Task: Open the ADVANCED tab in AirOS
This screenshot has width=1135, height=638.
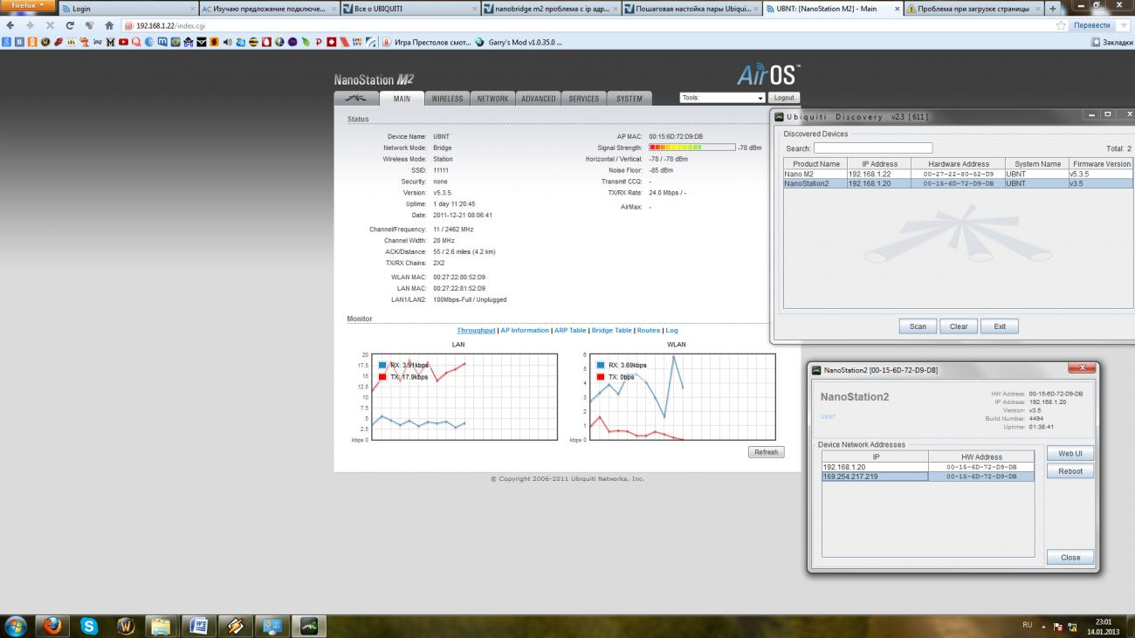Action: [x=538, y=99]
